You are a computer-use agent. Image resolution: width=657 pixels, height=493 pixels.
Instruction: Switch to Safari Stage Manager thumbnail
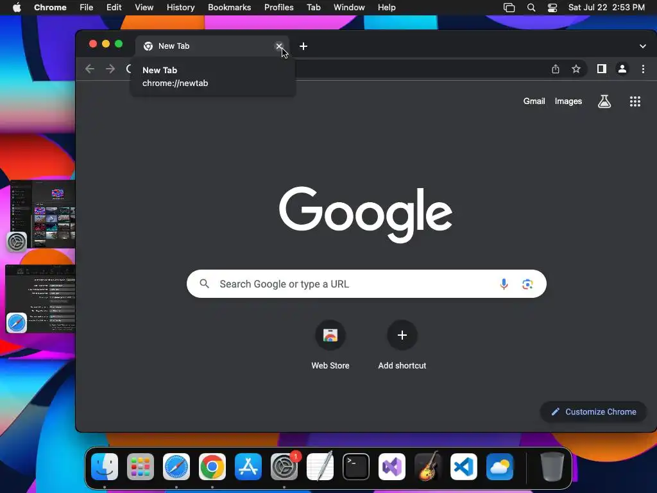click(x=41, y=298)
